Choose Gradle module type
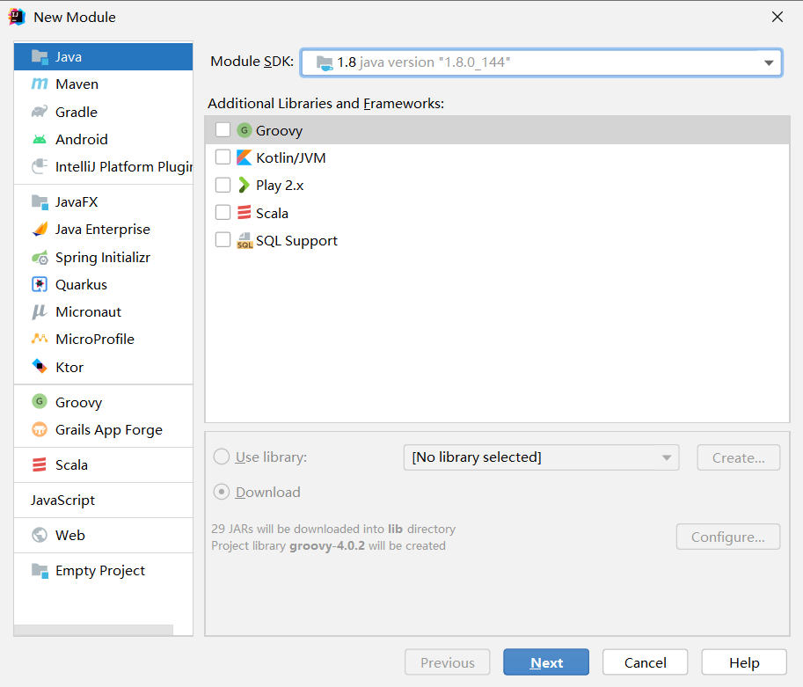The width and height of the screenshot is (803, 687). [x=104, y=112]
